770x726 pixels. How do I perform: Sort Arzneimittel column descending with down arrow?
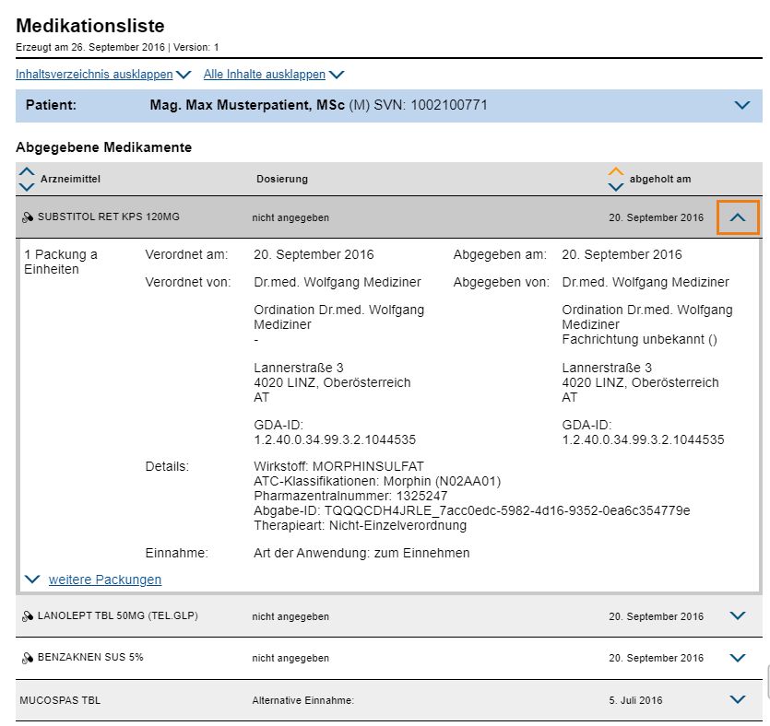27,187
